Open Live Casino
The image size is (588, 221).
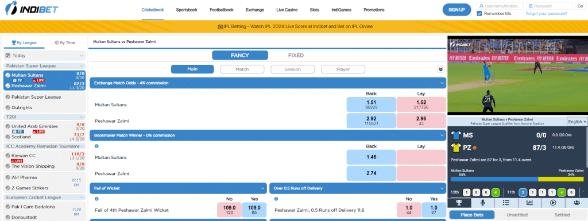pos(287,10)
